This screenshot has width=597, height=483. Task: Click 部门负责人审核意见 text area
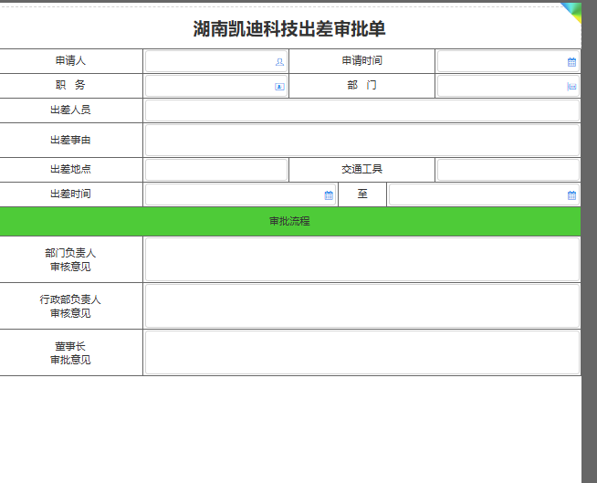[362, 259]
